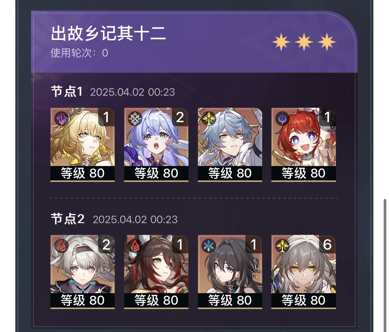The image size is (389, 332).
Task: Click the Wind element icon on red-haired character
Action: [x=282, y=119]
